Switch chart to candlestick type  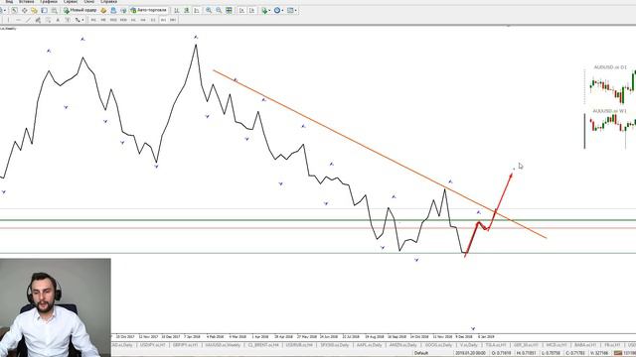(187, 10)
